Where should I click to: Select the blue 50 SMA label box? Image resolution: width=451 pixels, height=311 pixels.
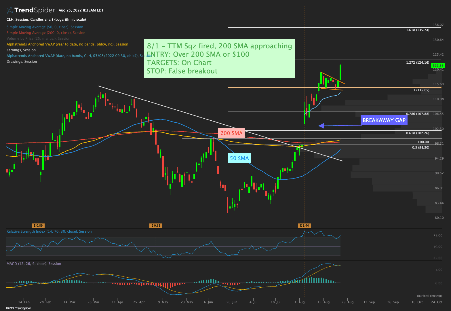(239, 158)
